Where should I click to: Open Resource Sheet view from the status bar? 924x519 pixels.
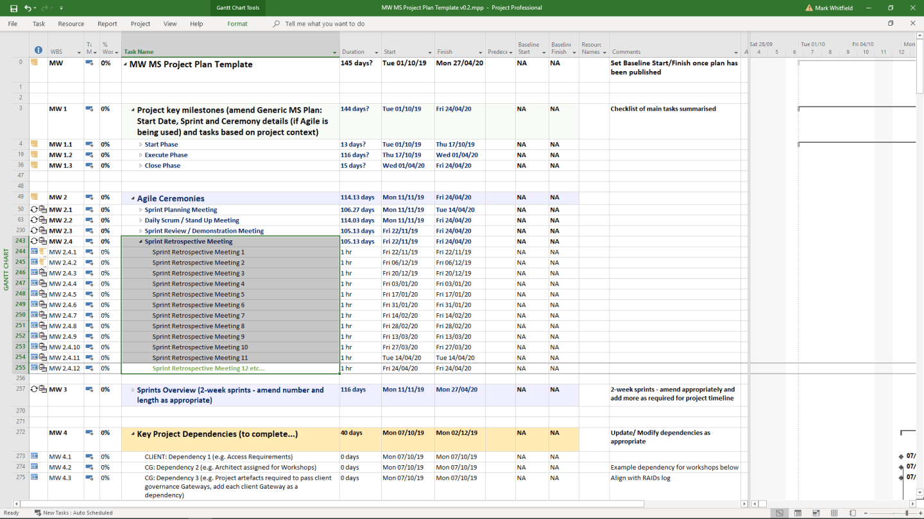coord(834,513)
